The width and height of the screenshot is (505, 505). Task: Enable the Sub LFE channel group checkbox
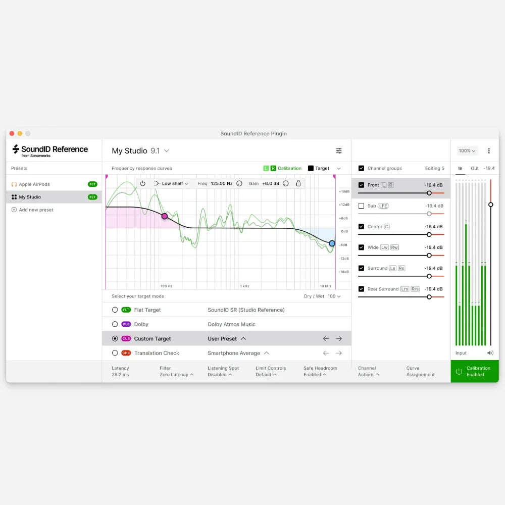[361, 206]
